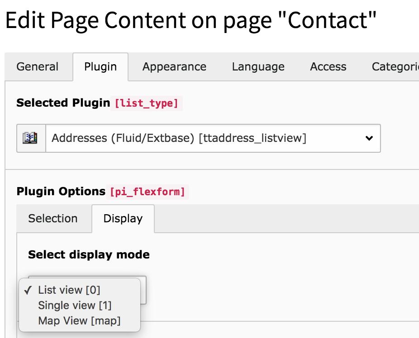The image size is (419, 338).
Task: Click the [pi_flexform] field tag
Action: (147, 192)
